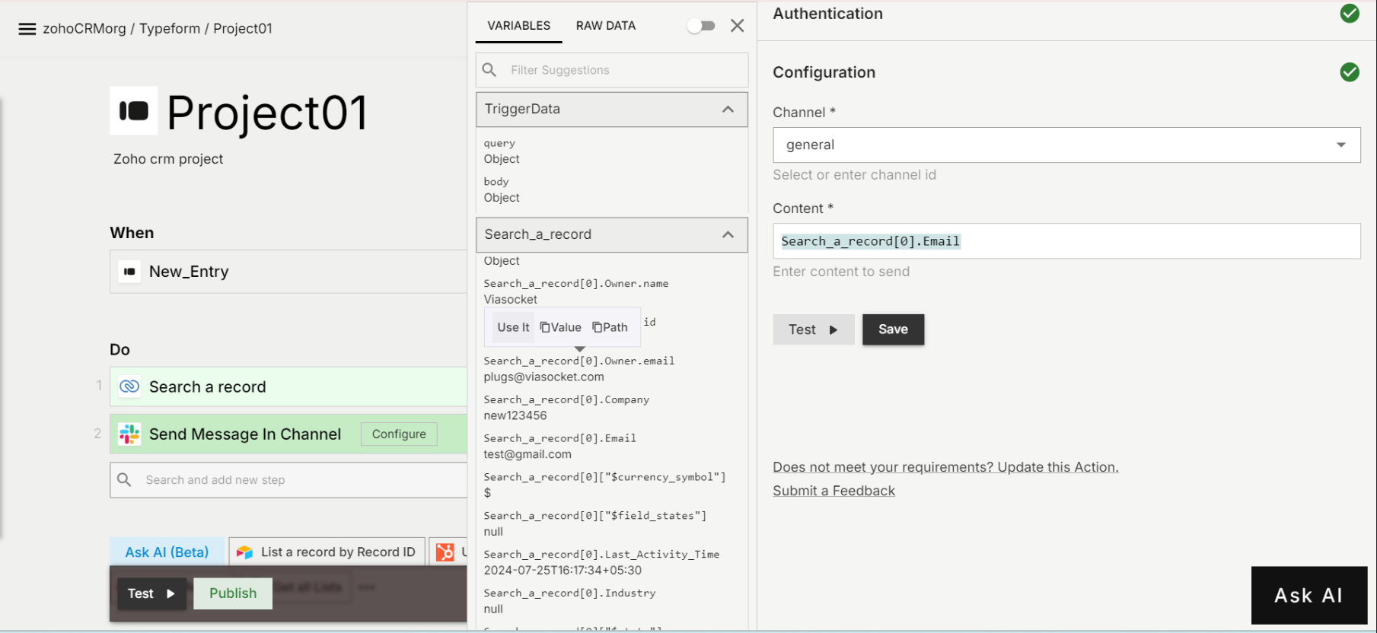Close the variables panel with X
1377x633 pixels.
(x=737, y=26)
